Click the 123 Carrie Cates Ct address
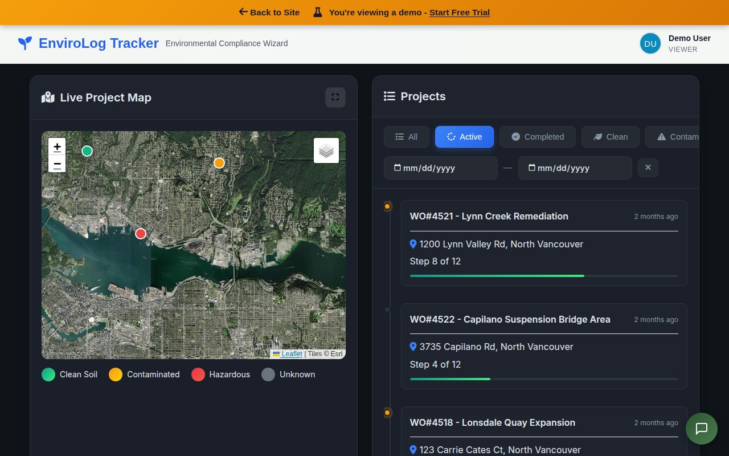 point(500,450)
